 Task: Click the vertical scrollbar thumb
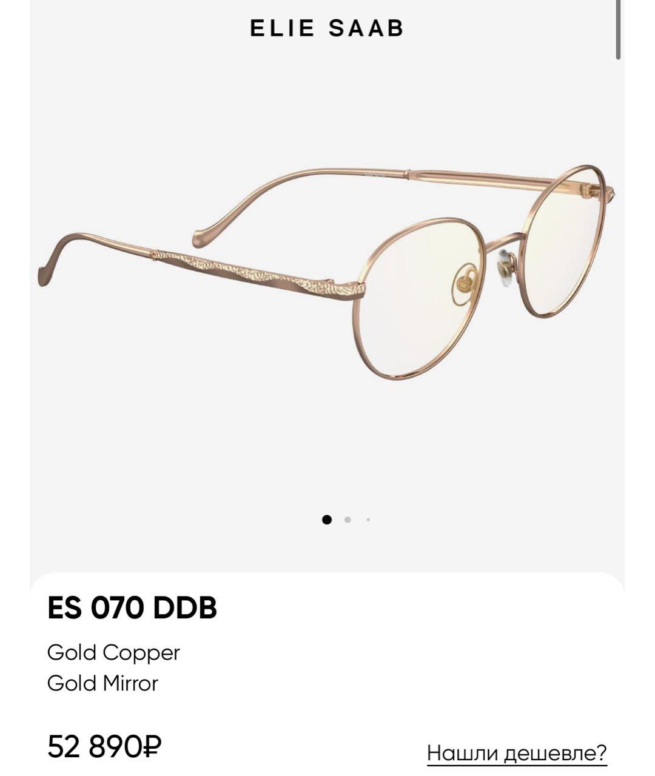[618, 29]
